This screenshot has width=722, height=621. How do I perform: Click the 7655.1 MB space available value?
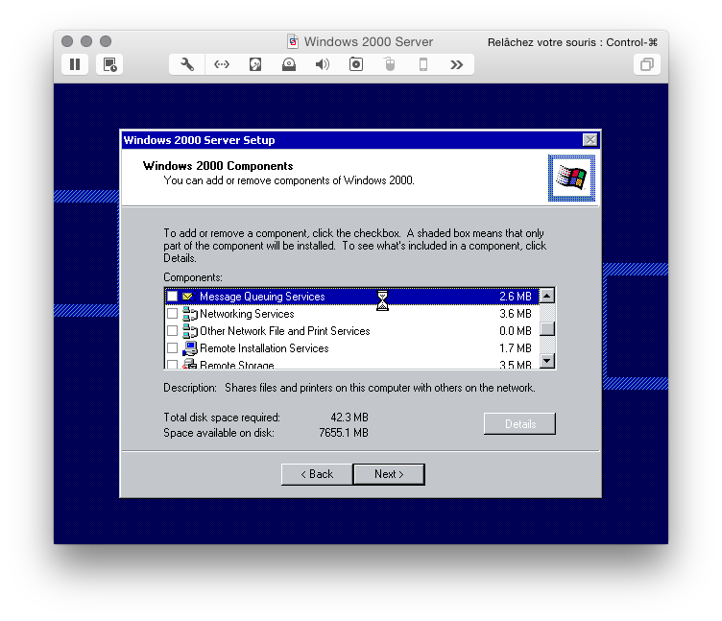344,433
